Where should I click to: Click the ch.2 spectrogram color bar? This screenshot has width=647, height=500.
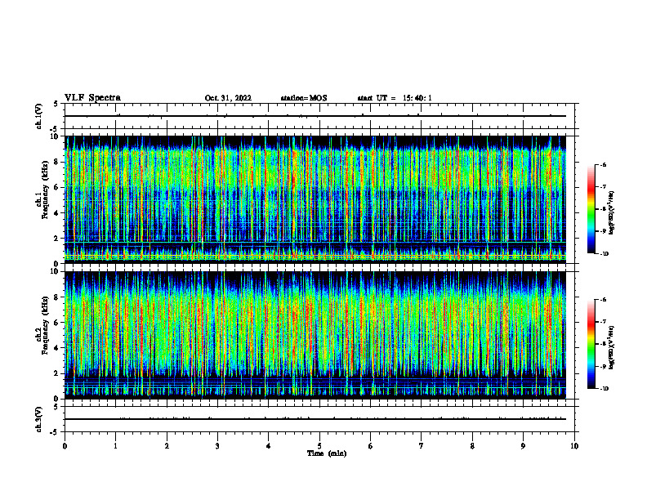591,344
